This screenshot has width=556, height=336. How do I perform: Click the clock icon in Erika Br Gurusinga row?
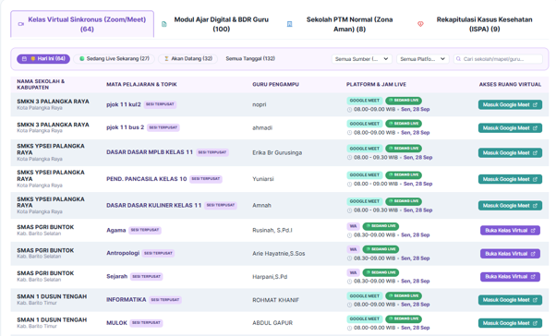point(349,158)
